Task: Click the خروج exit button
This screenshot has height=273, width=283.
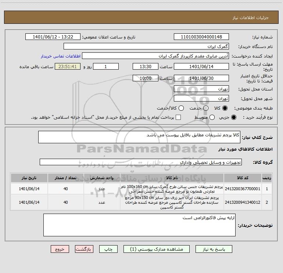Action: tap(60, 249)
